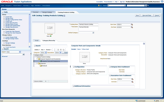Open the Actions menu in hierarchy toolbar
The image size is (164, 102).
click(x=37, y=49)
